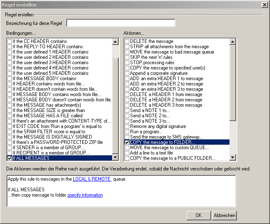Image resolution: width=270 pixels, height=224 pixels.
Task: Enable 'Run a program...' action
Action: [127, 132]
